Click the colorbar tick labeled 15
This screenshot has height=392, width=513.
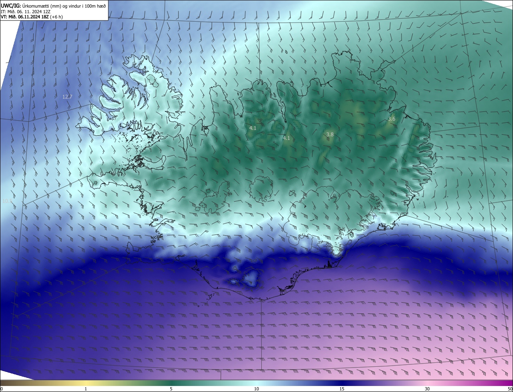click(342, 389)
